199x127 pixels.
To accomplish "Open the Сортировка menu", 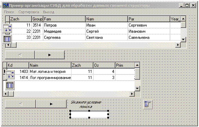I will [x=29, y=12].
